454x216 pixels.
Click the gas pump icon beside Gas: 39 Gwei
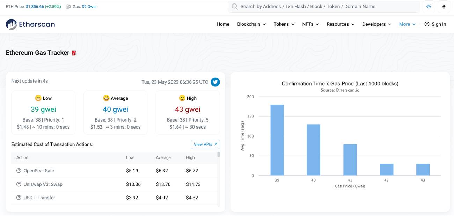tap(68, 7)
